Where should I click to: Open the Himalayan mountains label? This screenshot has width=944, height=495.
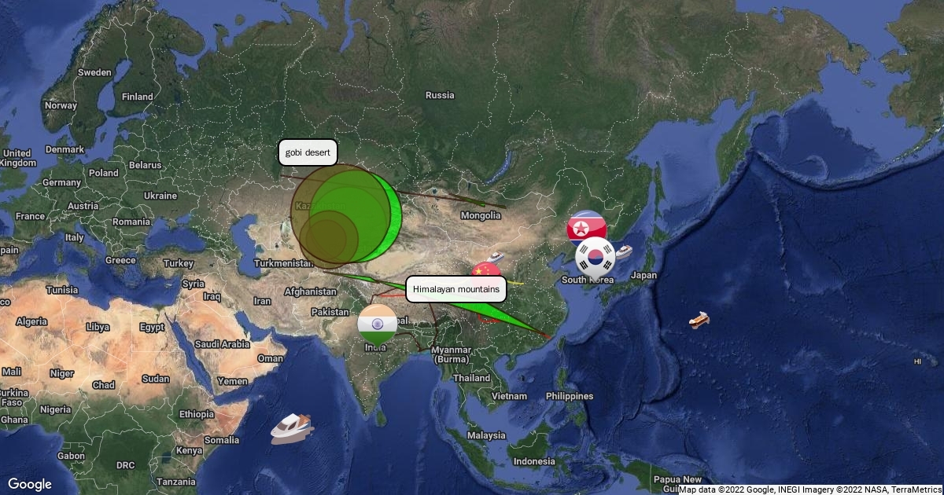[456, 289]
